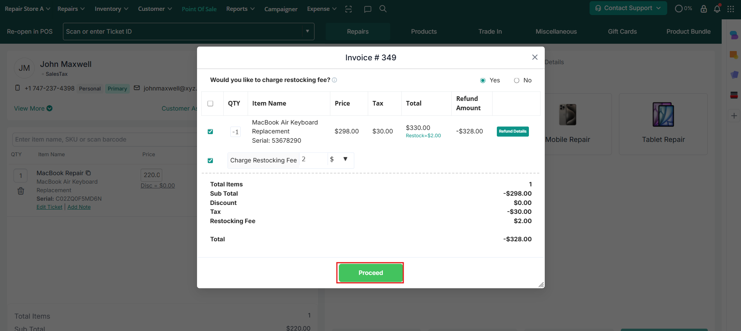
Task: Open the chat messages icon
Action: coord(367,9)
